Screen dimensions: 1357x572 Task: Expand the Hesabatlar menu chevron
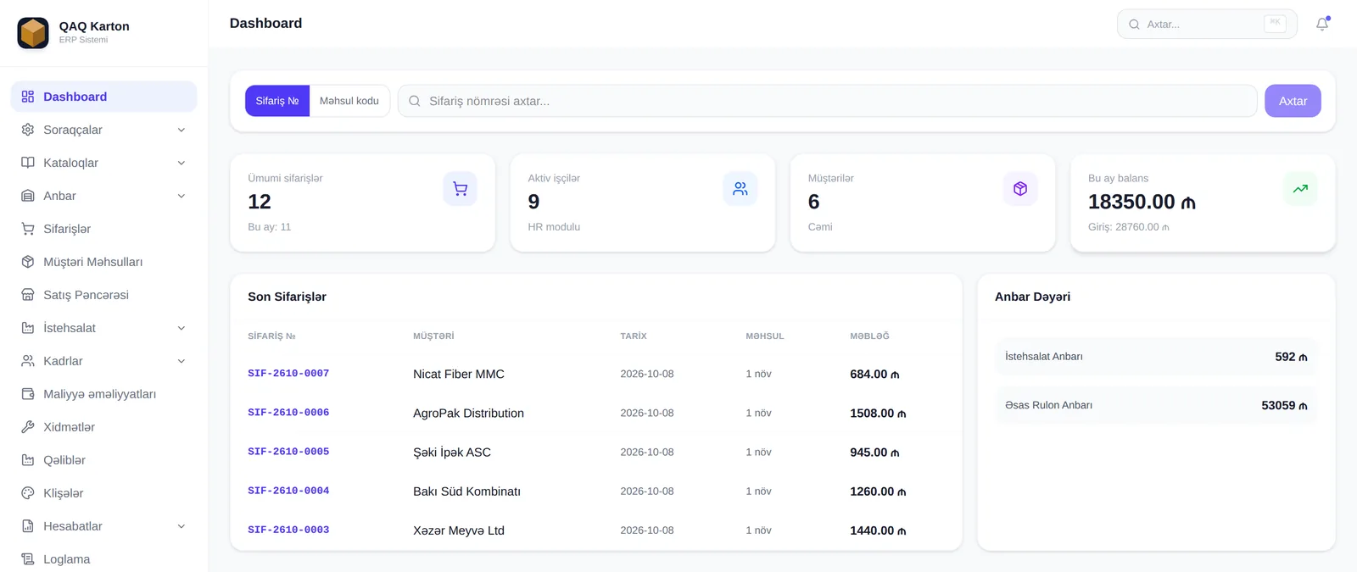coord(181,526)
